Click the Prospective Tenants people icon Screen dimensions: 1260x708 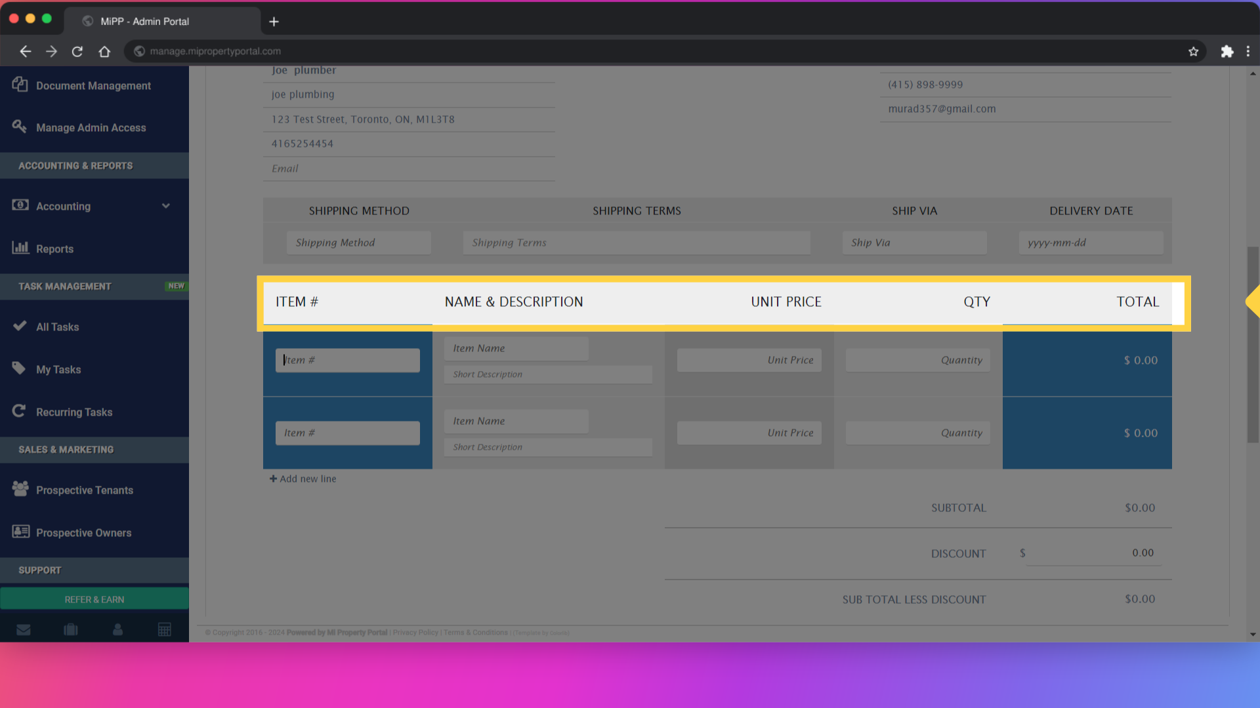20,489
